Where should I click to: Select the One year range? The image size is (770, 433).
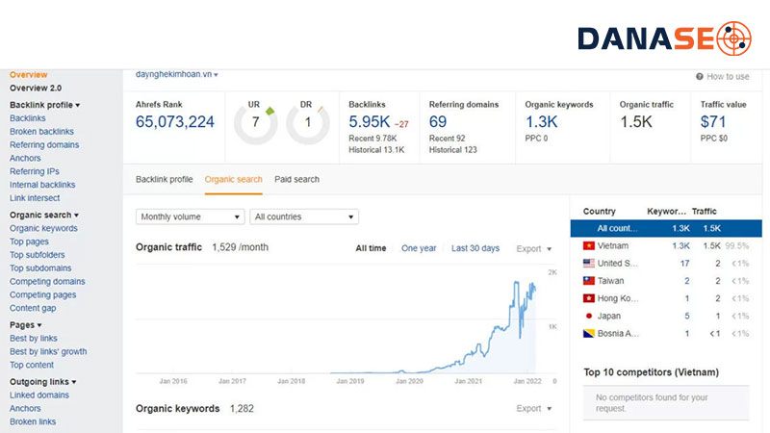tap(419, 248)
